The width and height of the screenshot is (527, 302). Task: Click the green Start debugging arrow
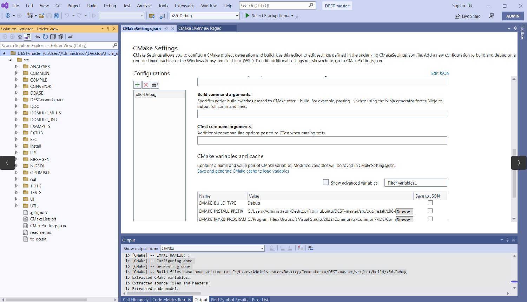(x=247, y=16)
